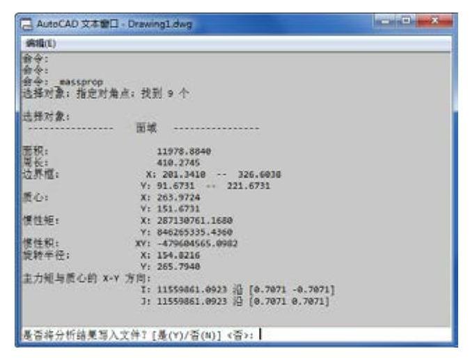
Task: Click the bounding box X lower value 201.3418
Action: [184, 175]
